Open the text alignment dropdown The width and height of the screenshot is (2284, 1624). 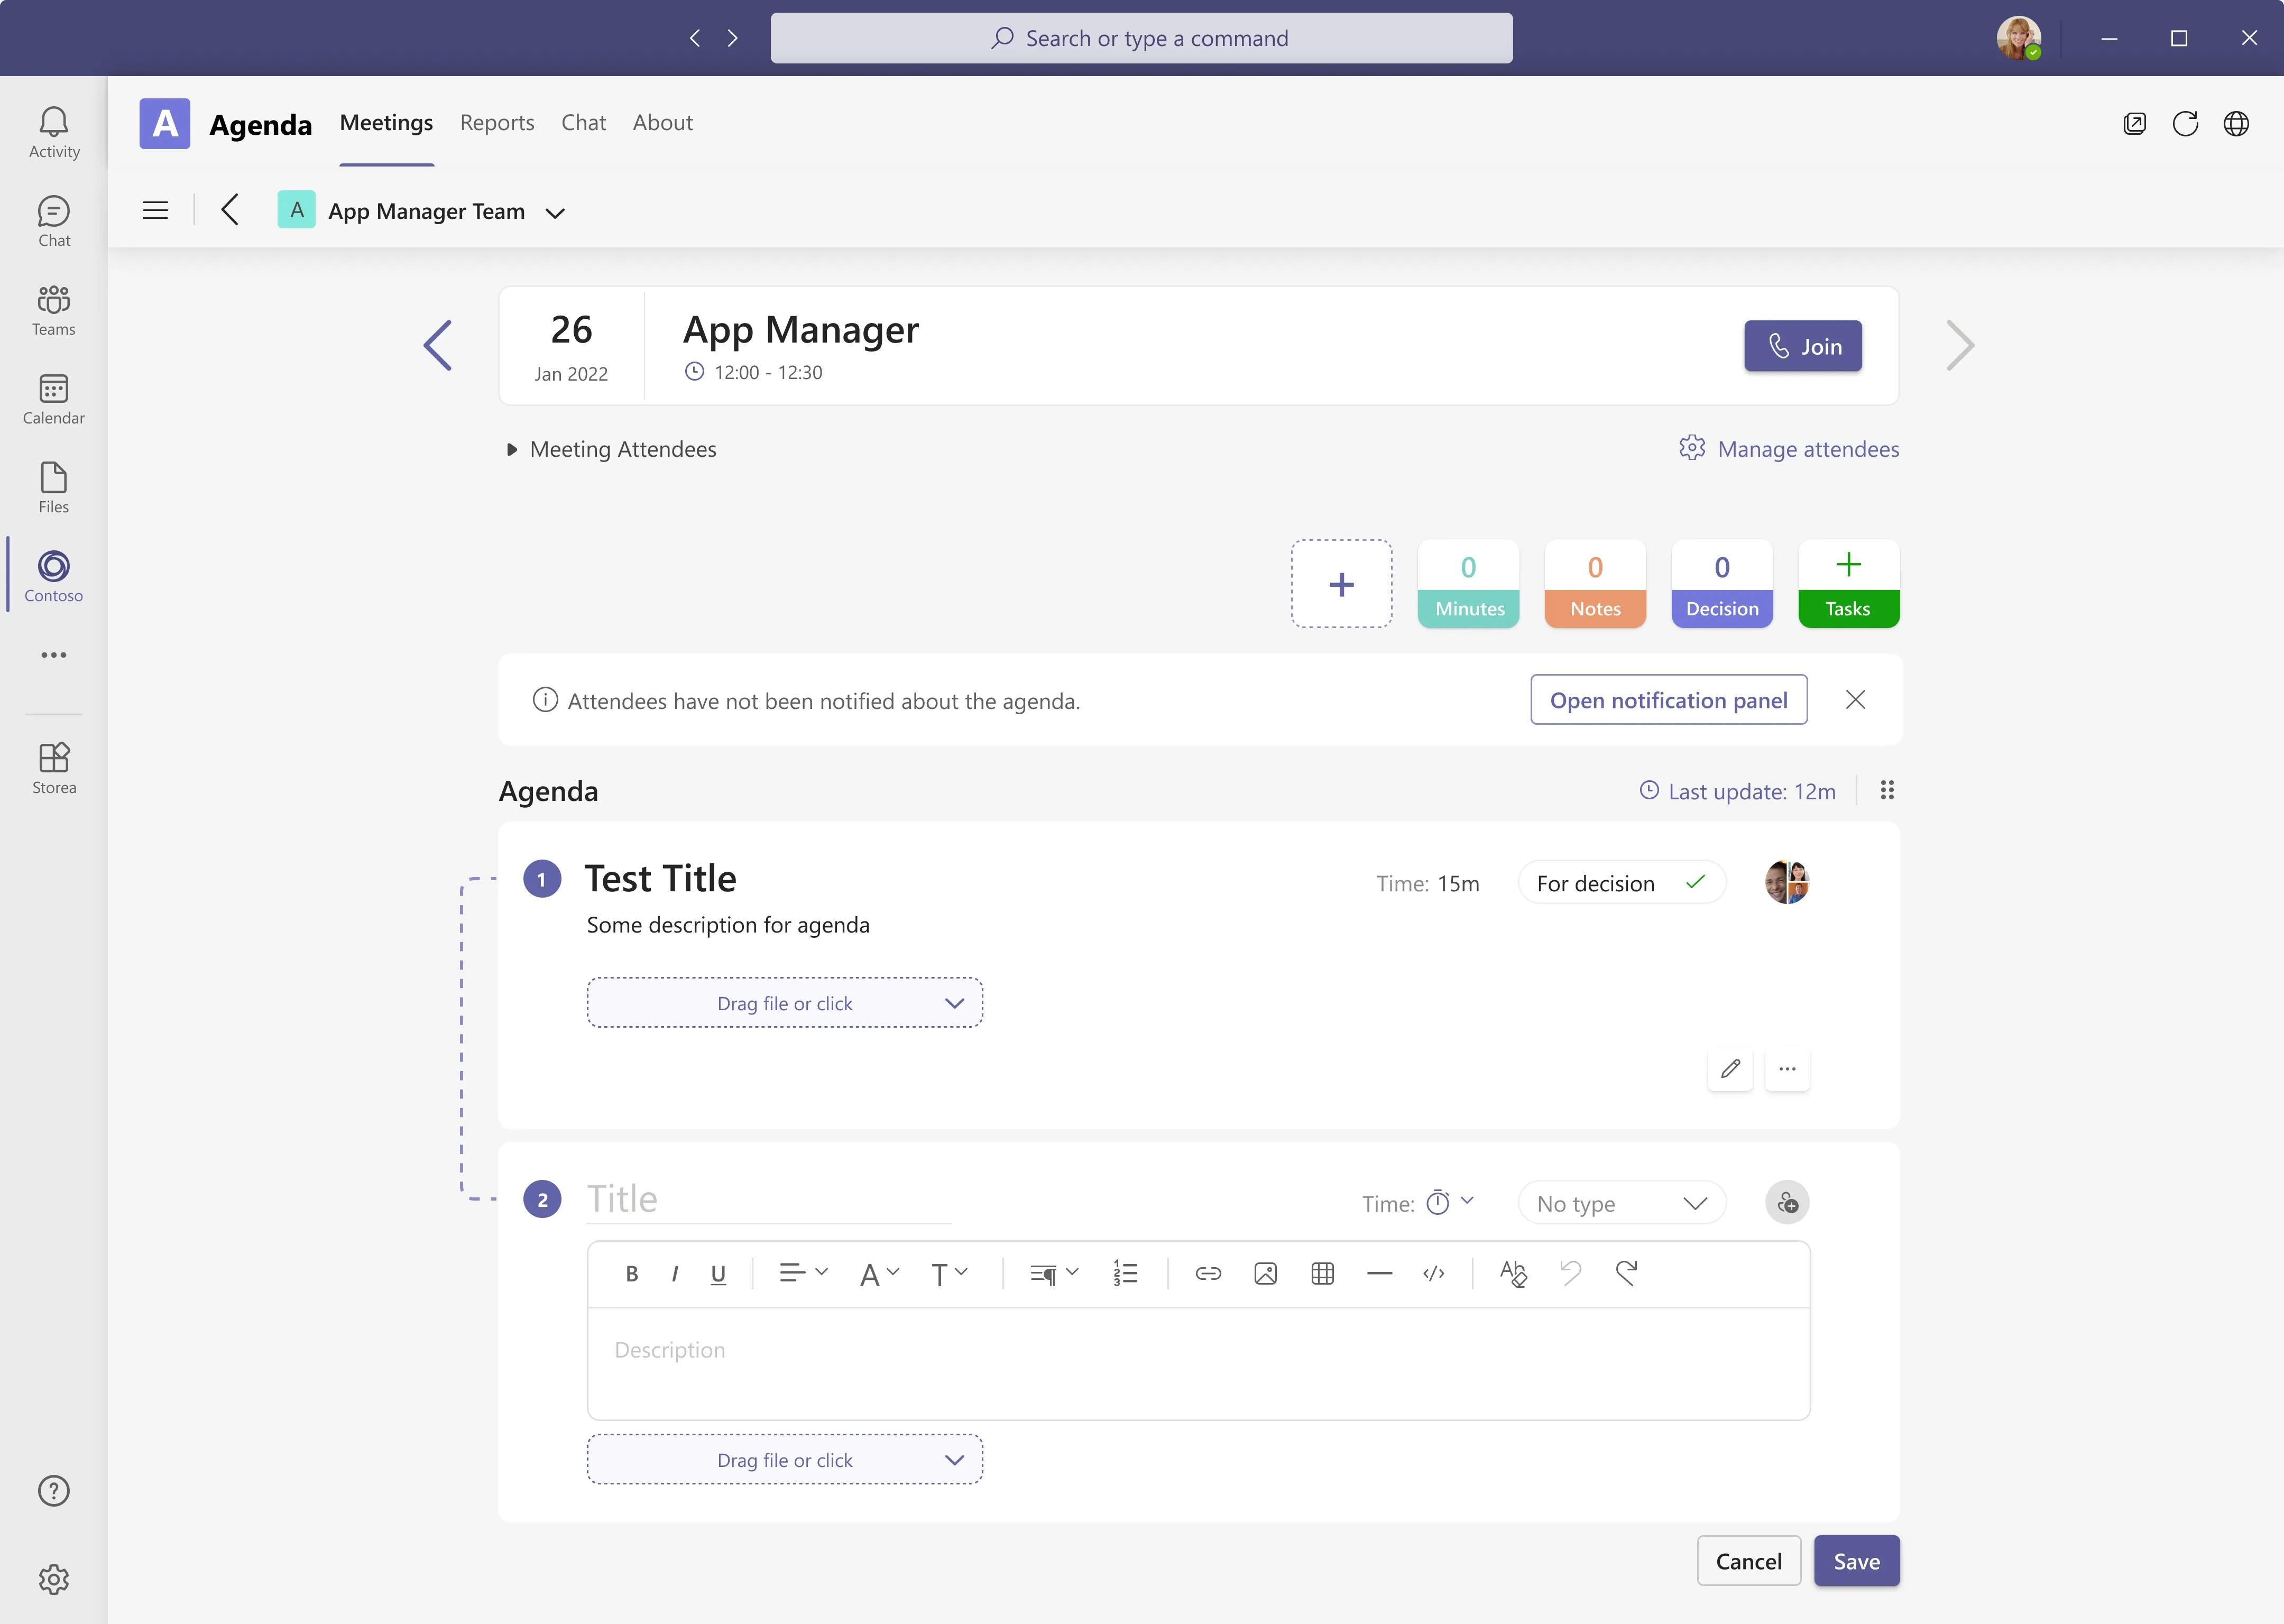coord(803,1274)
